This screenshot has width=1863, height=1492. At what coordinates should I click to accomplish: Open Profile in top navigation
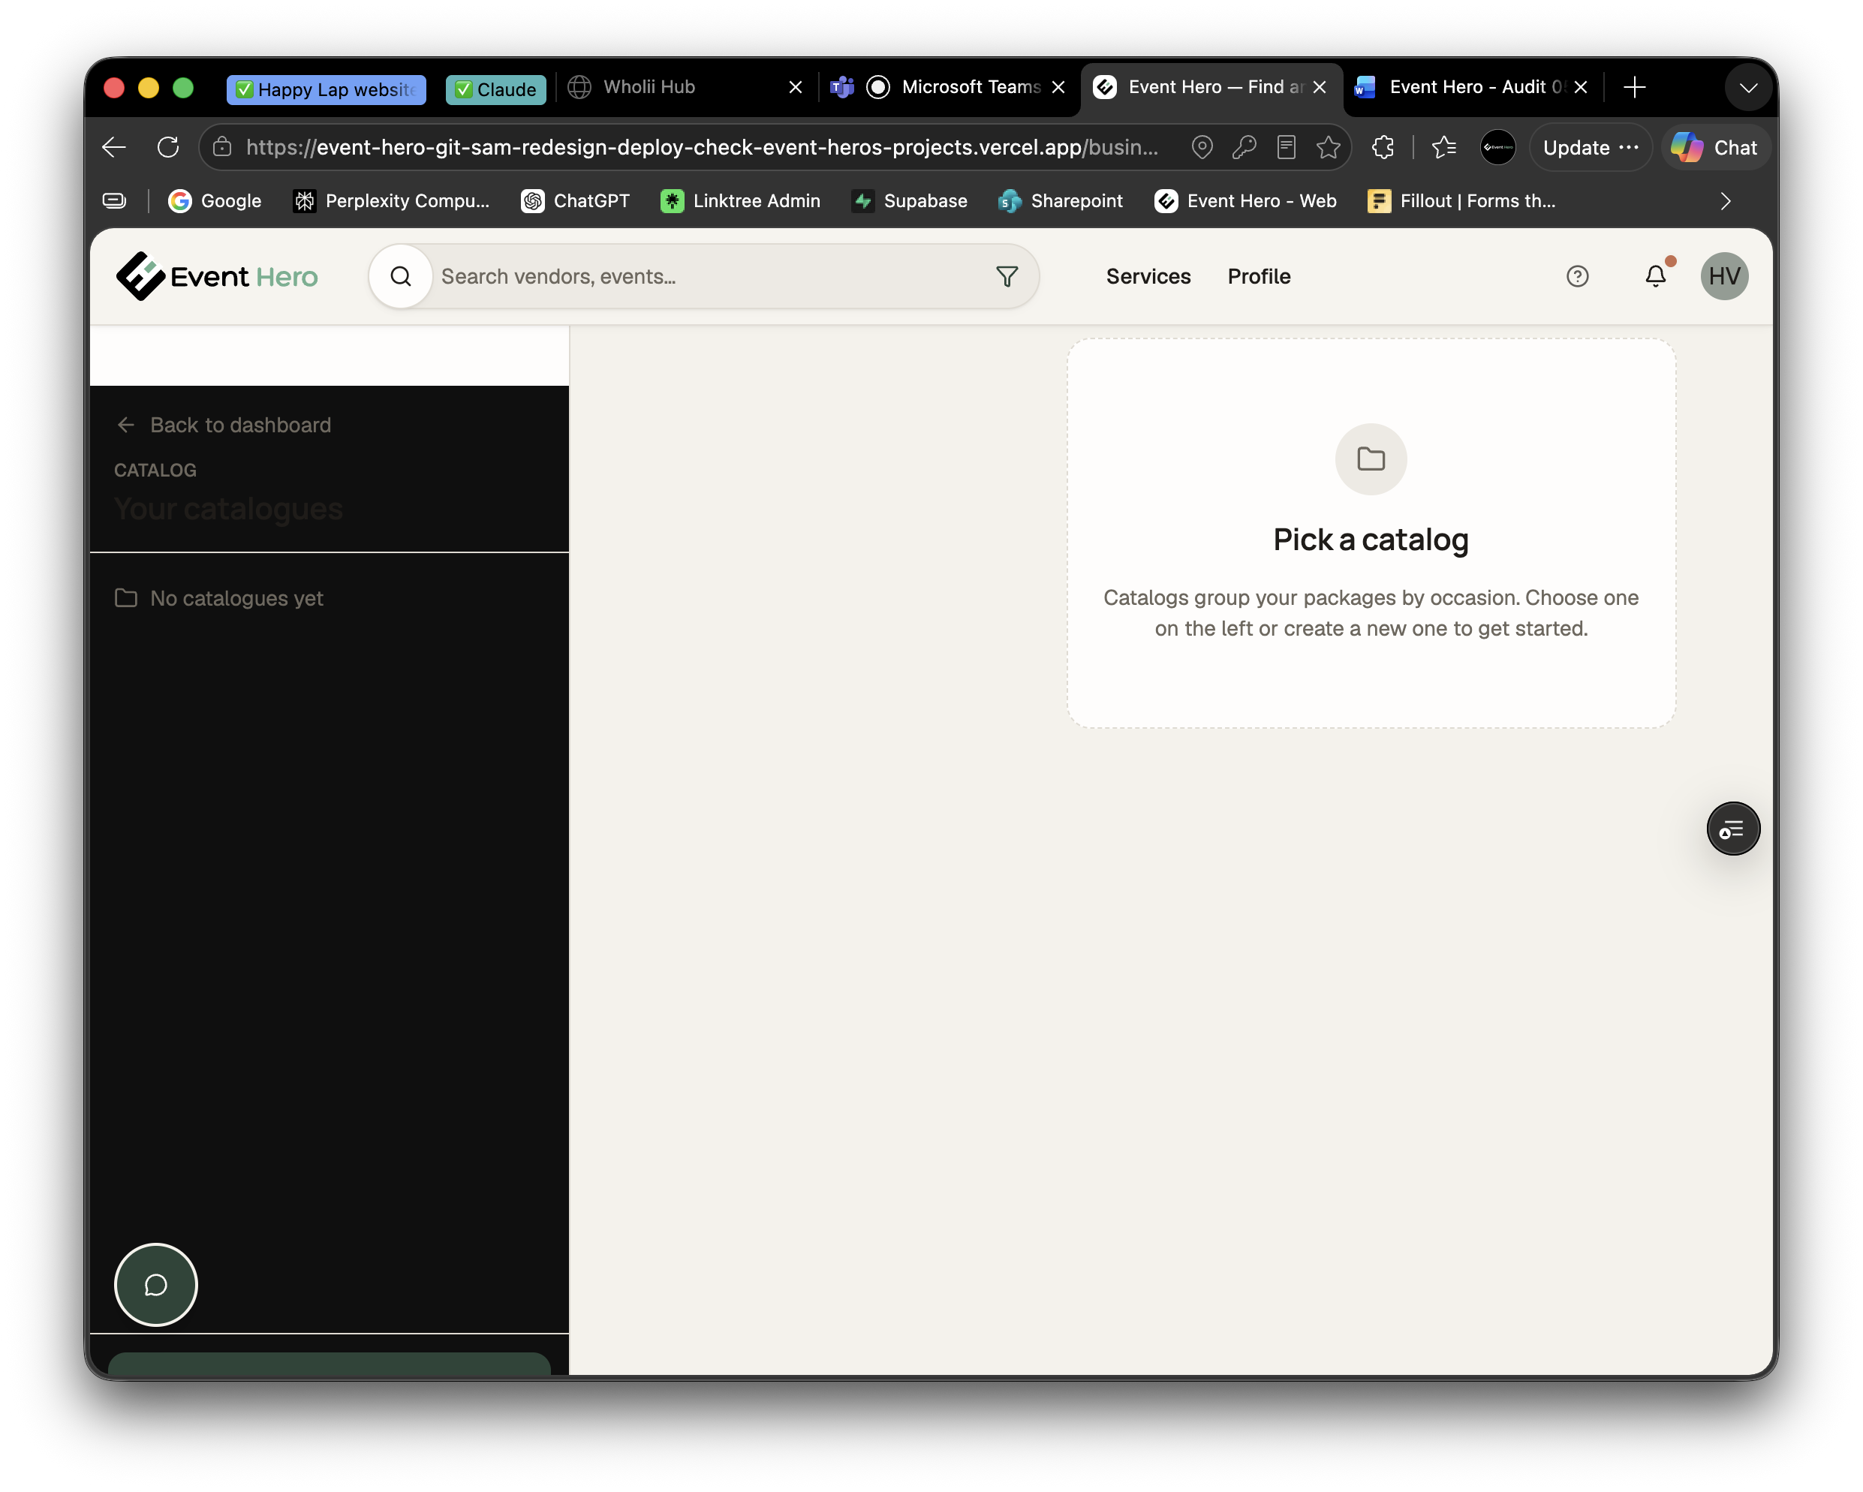1258,276
